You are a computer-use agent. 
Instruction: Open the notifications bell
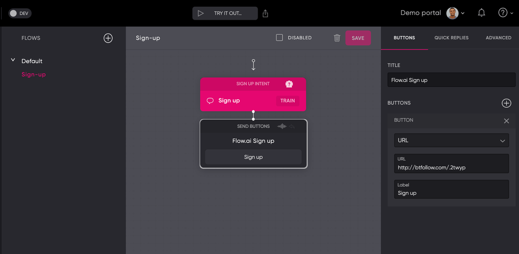tap(482, 13)
